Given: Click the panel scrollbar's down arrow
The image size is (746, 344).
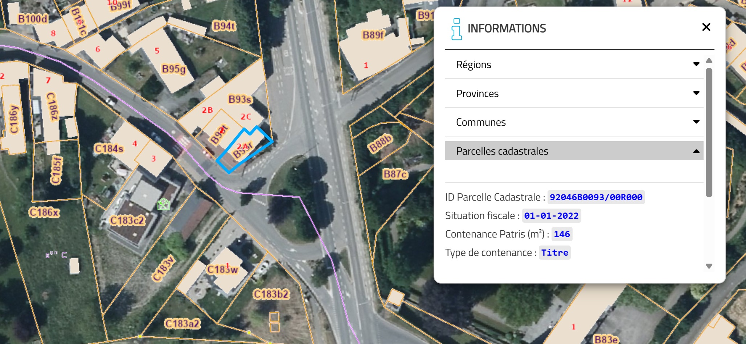Looking at the screenshot, I should [709, 266].
